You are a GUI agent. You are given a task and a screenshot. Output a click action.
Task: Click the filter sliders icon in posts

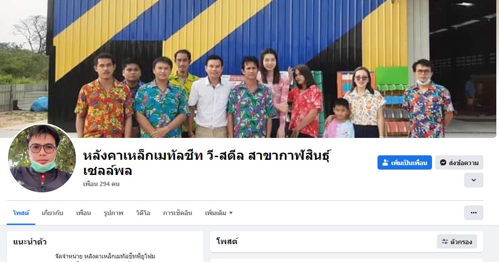click(444, 241)
